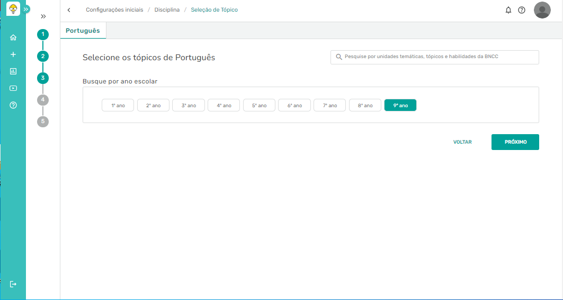Go back using the breadcrumb left chevron
Screen dimensions: 563x300
tap(69, 10)
